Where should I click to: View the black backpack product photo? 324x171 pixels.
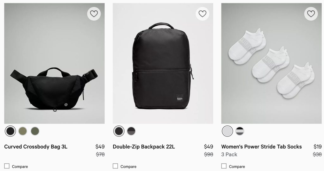[163, 66]
